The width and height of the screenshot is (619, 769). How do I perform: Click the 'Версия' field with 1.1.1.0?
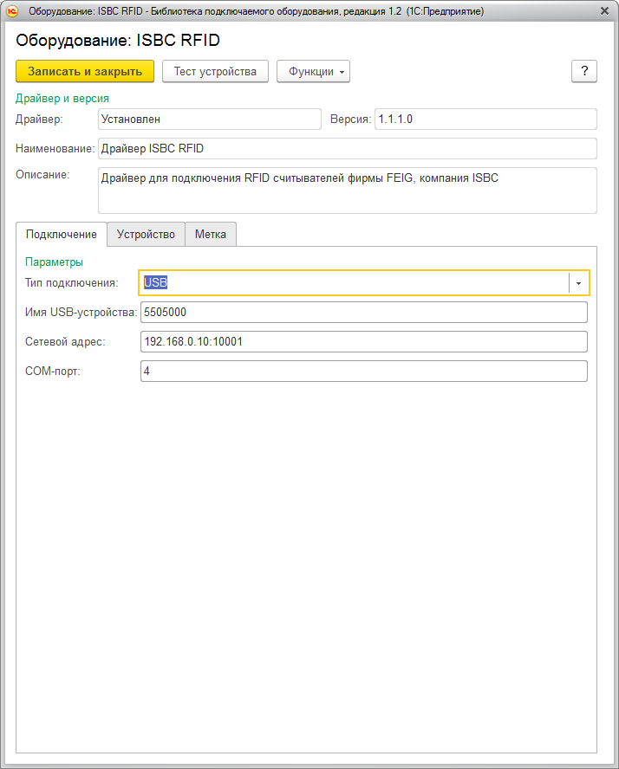pyautogui.click(x=485, y=120)
